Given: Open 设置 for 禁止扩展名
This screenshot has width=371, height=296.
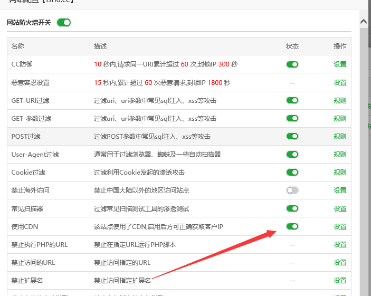Looking at the screenshot, I should pyautogui.click(x=340, y=281).
